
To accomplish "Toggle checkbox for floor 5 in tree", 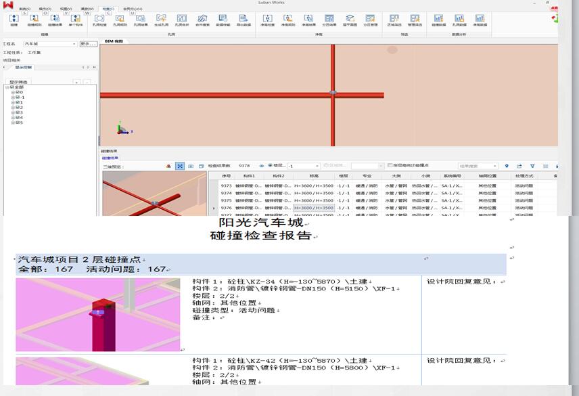I will tap(18, 123).
